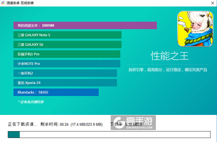217x142 pixels.
Task: Click the 一加手机2 bar
Action: (x=65, y=73)
